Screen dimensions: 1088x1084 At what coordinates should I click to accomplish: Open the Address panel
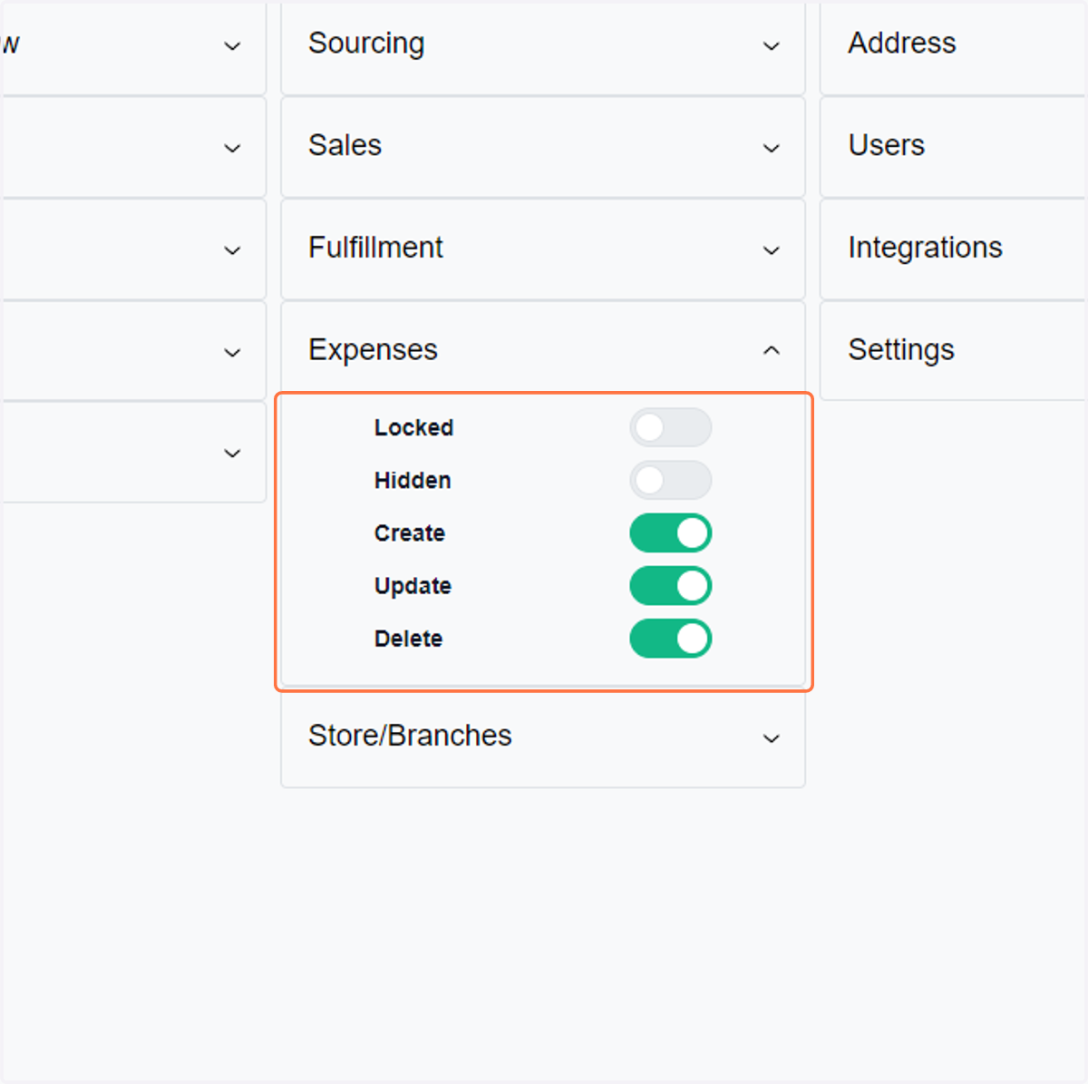coord(954,45)
